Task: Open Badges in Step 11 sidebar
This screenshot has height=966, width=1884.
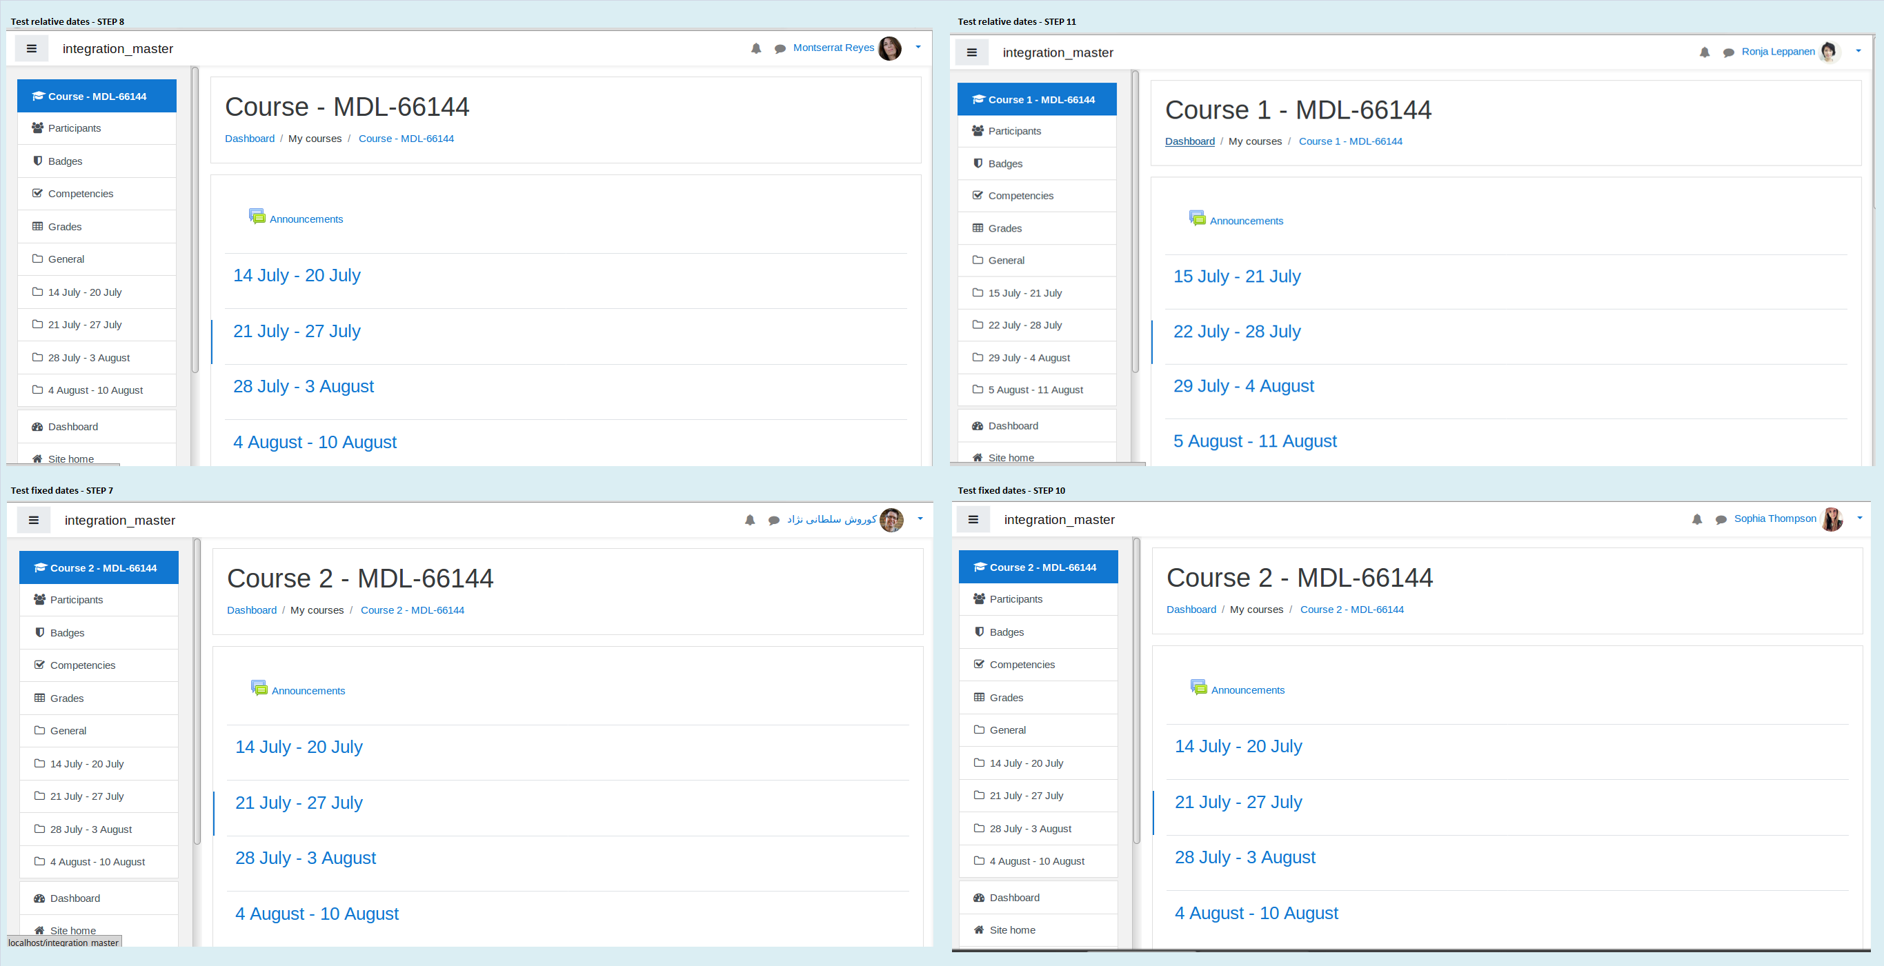Action: (1037, 164)
